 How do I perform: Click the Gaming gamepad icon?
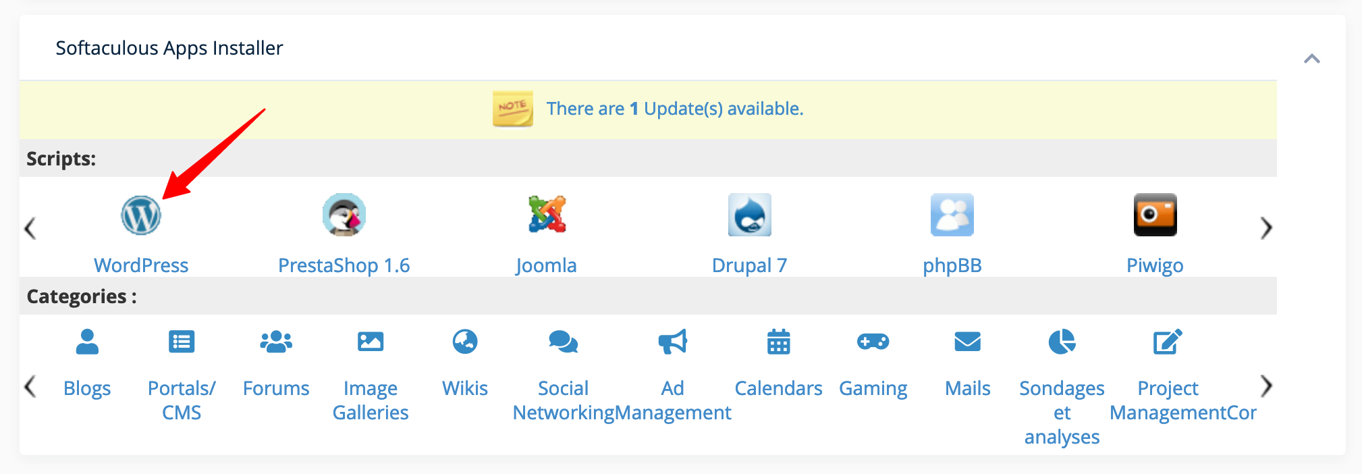(873, 342)
